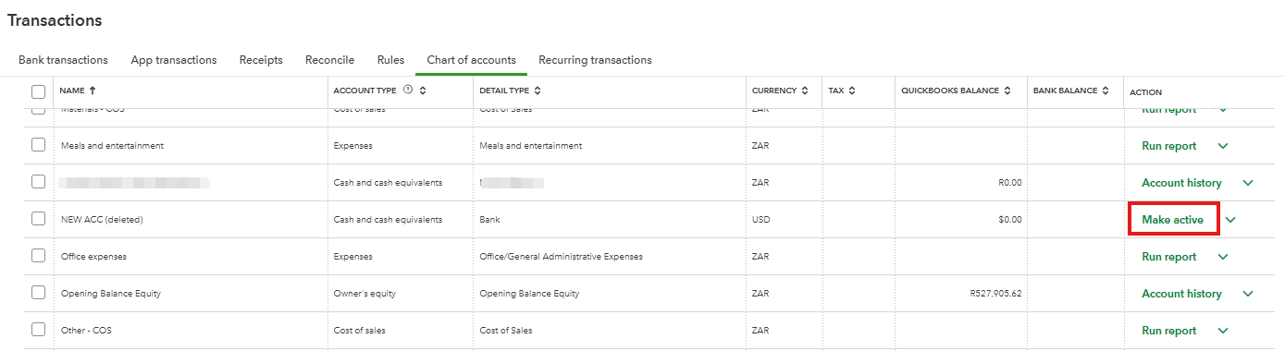The width and height of the screenshot is (1285, 351).
Task: Tick the Opening Balance Equity checkbox
Action: 38,293
